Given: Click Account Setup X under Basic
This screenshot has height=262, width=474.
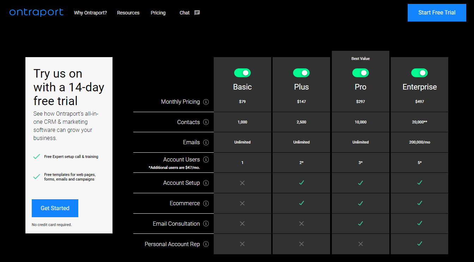Looking at the screenshot, I should pos(242,183).
